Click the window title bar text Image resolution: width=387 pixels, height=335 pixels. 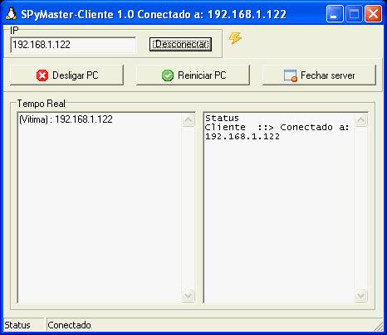tap(154, 14)
